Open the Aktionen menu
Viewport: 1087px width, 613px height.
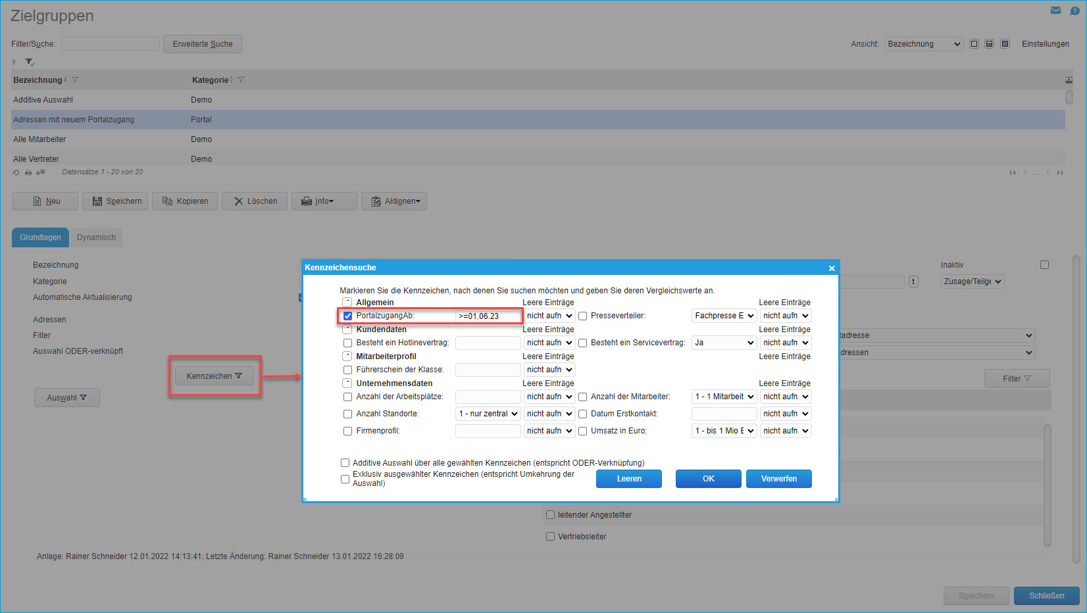pyautogui.click(x=394, y=201)
